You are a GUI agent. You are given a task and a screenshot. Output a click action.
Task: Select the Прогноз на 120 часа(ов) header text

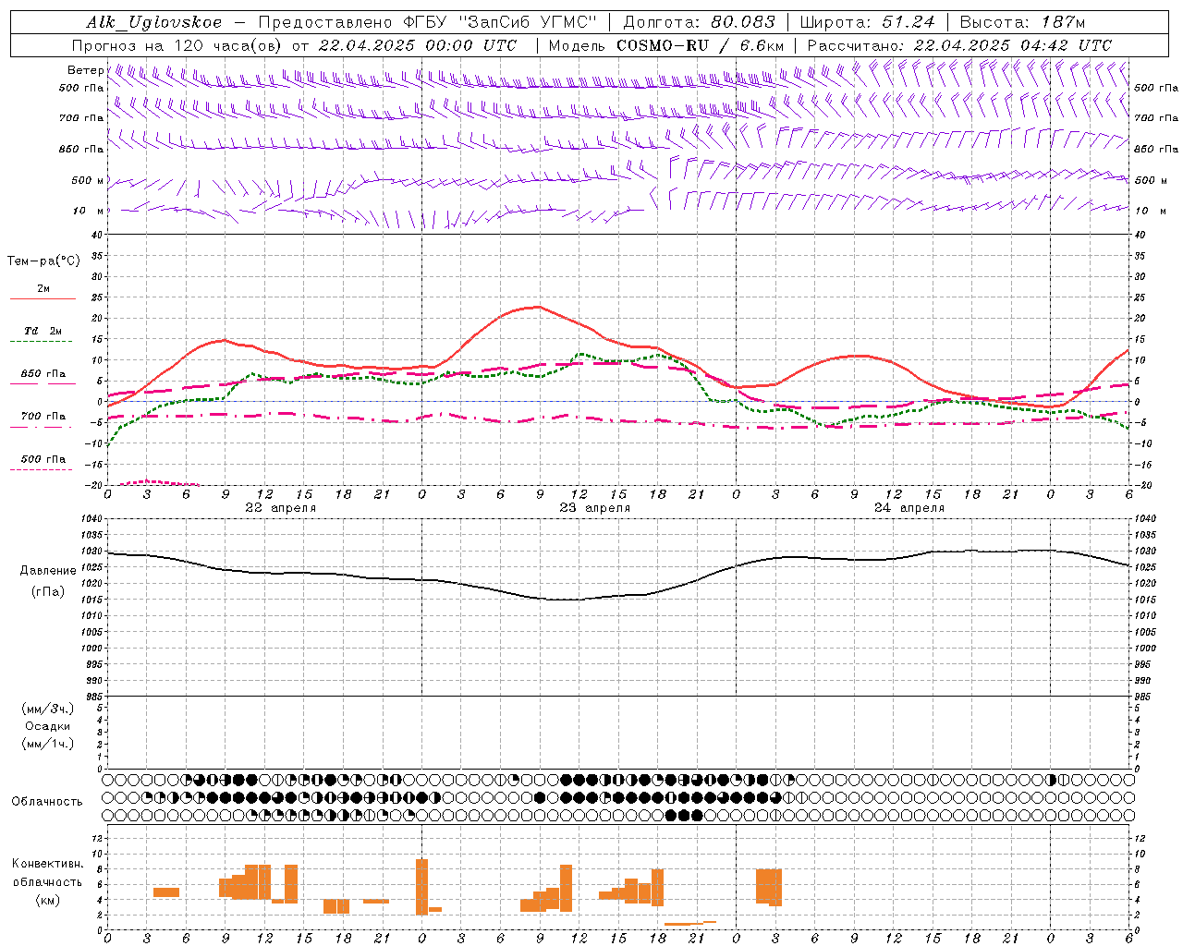point(178,45)
